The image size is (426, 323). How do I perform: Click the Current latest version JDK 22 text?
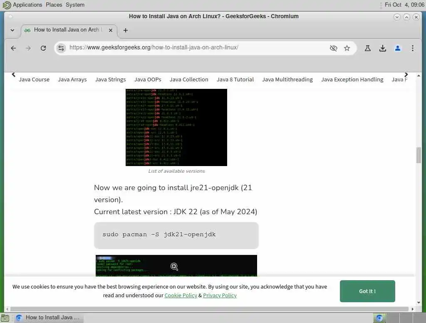(176, 212)
